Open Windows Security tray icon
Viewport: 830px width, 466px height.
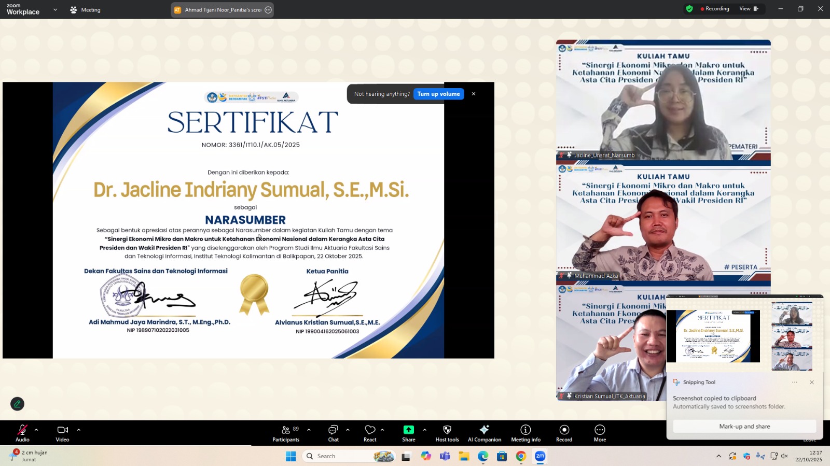[x=746, y=456]
